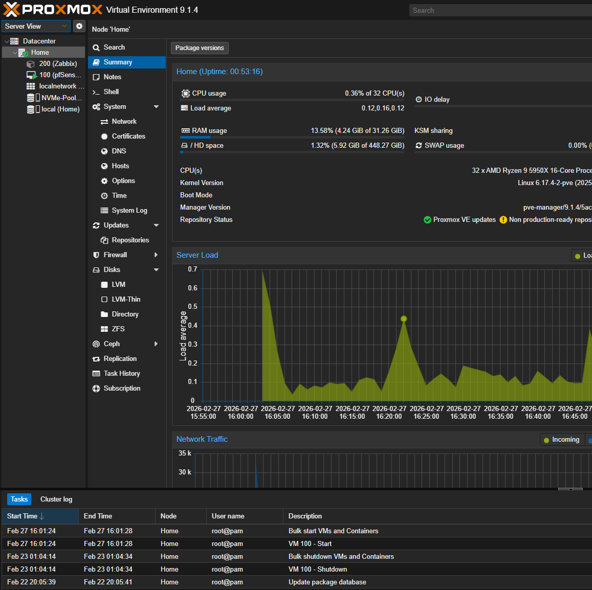Toggle Incoming series in Network Traffic legend
Image resolution: width=592 pixels, height=590 pixels.
point(561,440)
